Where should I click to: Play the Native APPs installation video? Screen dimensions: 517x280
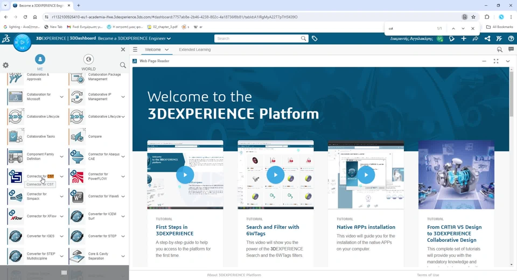(366, 175)
